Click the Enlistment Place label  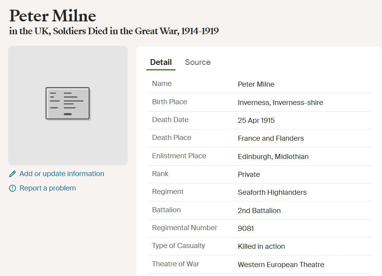(179, 156)
